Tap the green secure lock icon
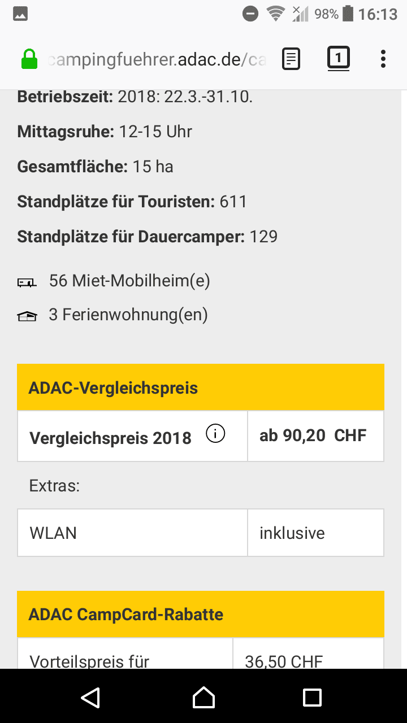The width and height of the screenshot is (407, 723). (29, 59)
